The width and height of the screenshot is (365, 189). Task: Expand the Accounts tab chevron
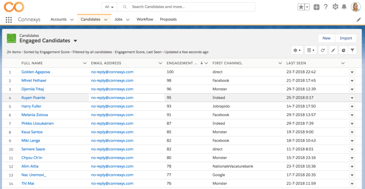click(x=72, y=20)
